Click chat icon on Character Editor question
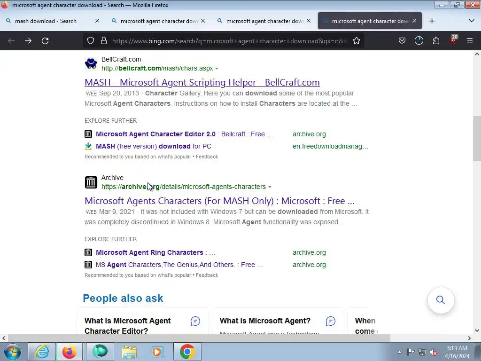 click(x=195, y=321)
